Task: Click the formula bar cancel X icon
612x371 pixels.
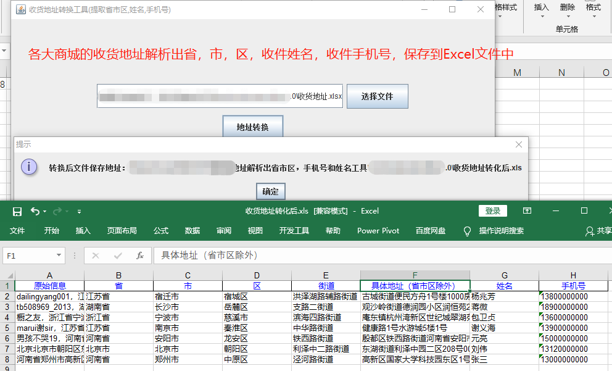Action: [96, 255]
